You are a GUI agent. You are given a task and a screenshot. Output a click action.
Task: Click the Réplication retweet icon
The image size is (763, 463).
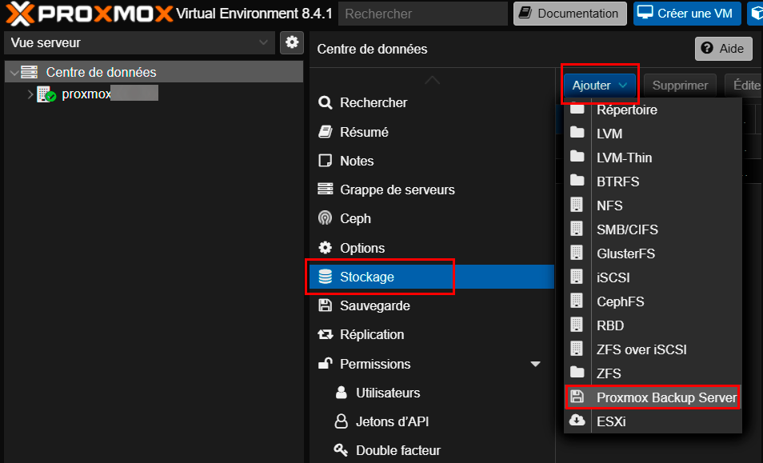coord(325,334)
